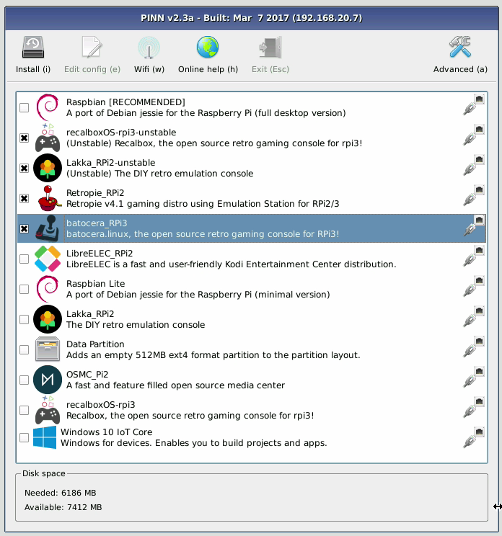Click network source icon on Data Partition row
This screenshot has width=502, height=536.
[x=474, y=347]
